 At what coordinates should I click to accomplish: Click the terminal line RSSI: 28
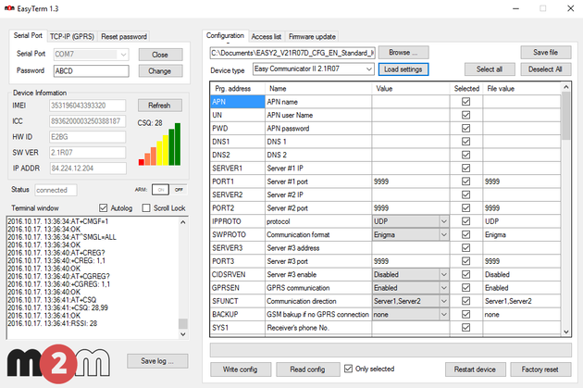tap(53, 323)
